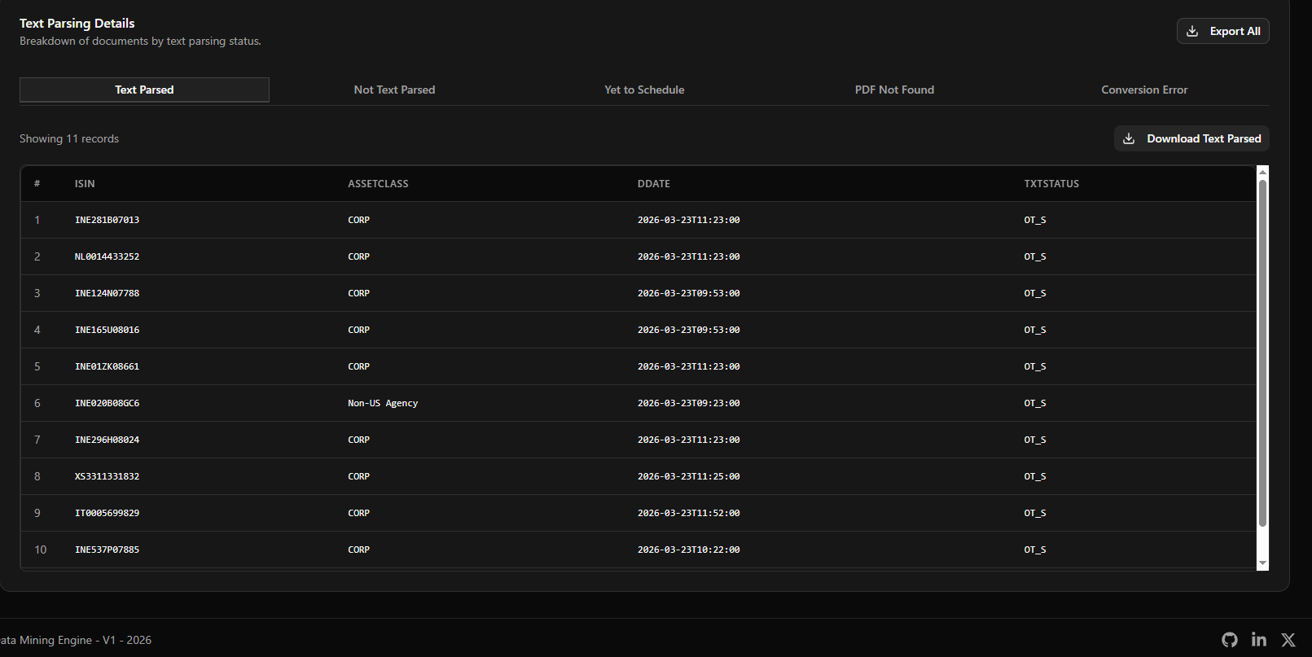Screen dimensions: 1312x657
Task: Click the DDATE column header
Action: pos(654,184)
